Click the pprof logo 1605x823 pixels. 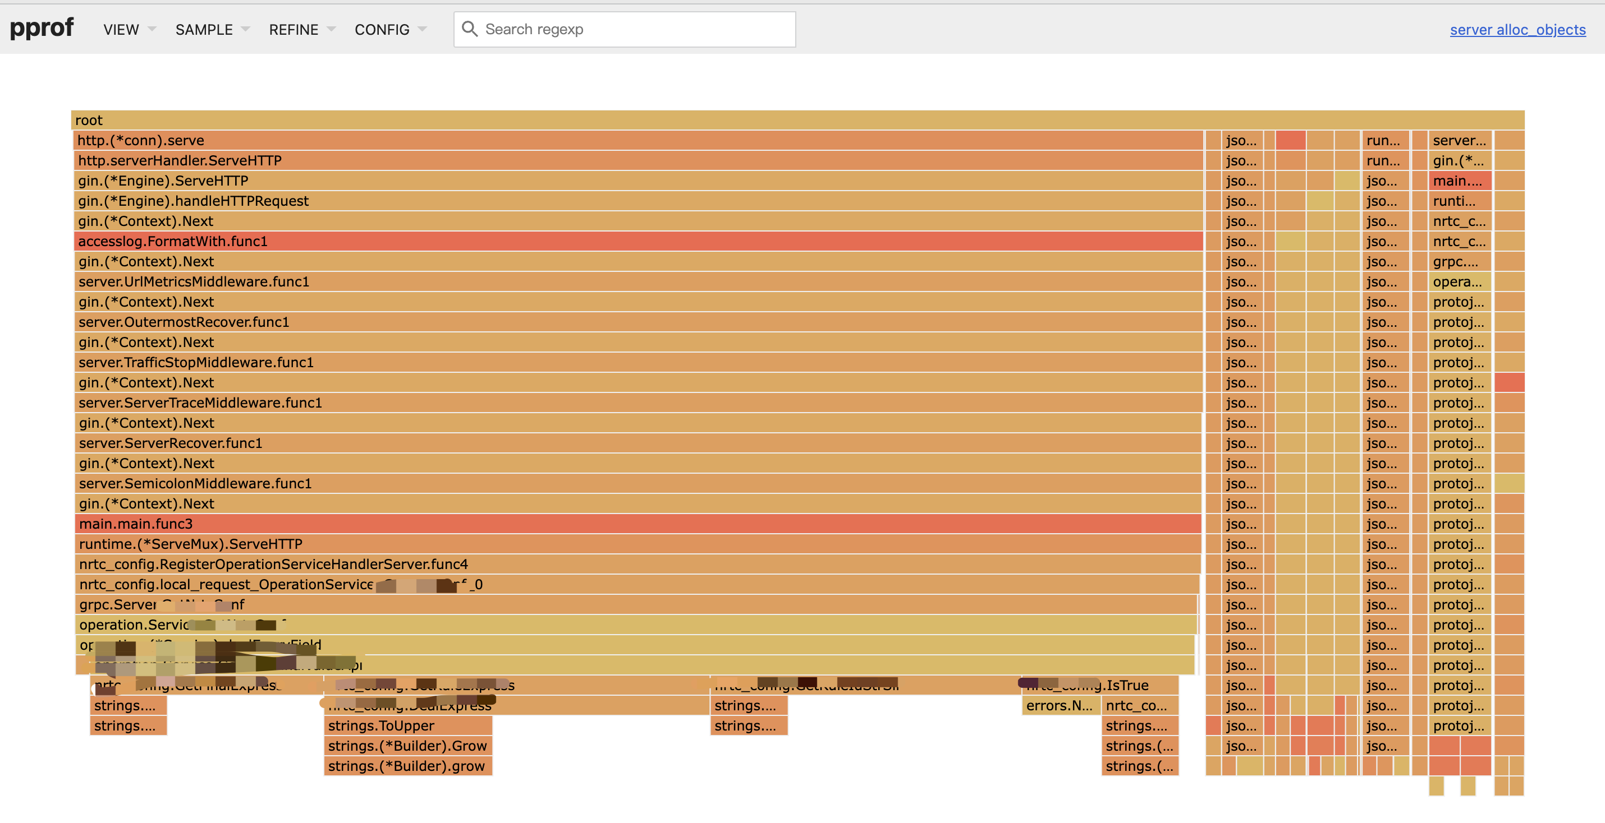pos(42,29)
